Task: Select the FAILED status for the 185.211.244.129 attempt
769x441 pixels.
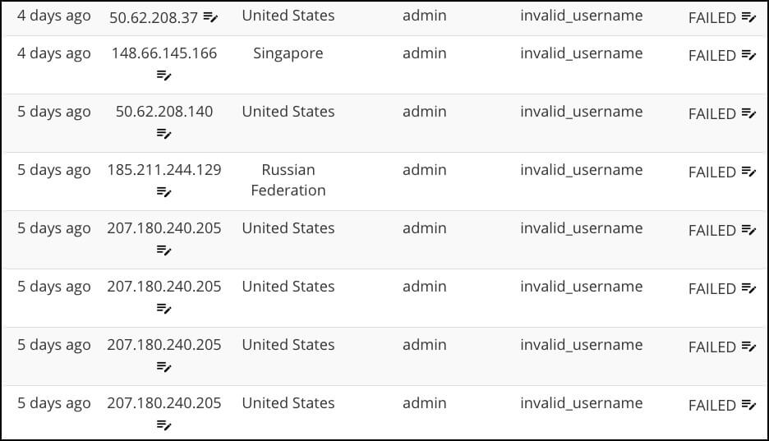Action: (x=711, y=172)
